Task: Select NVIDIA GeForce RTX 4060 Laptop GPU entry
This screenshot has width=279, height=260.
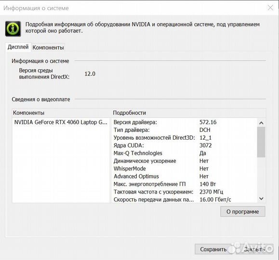Action: click(x=61, y=122)
